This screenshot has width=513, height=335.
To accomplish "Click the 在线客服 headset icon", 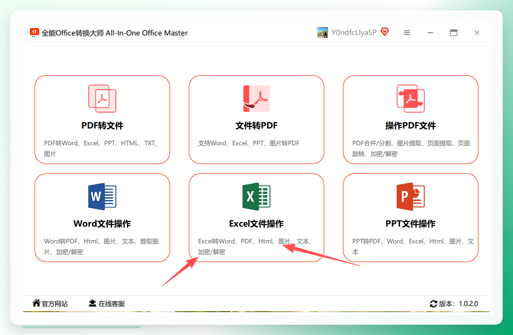I will pyautogui.click(x=93, y=303).
